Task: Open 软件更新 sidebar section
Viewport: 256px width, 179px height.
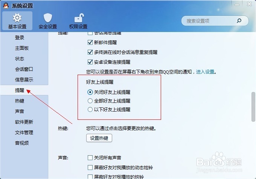Action: click(24, 122)
